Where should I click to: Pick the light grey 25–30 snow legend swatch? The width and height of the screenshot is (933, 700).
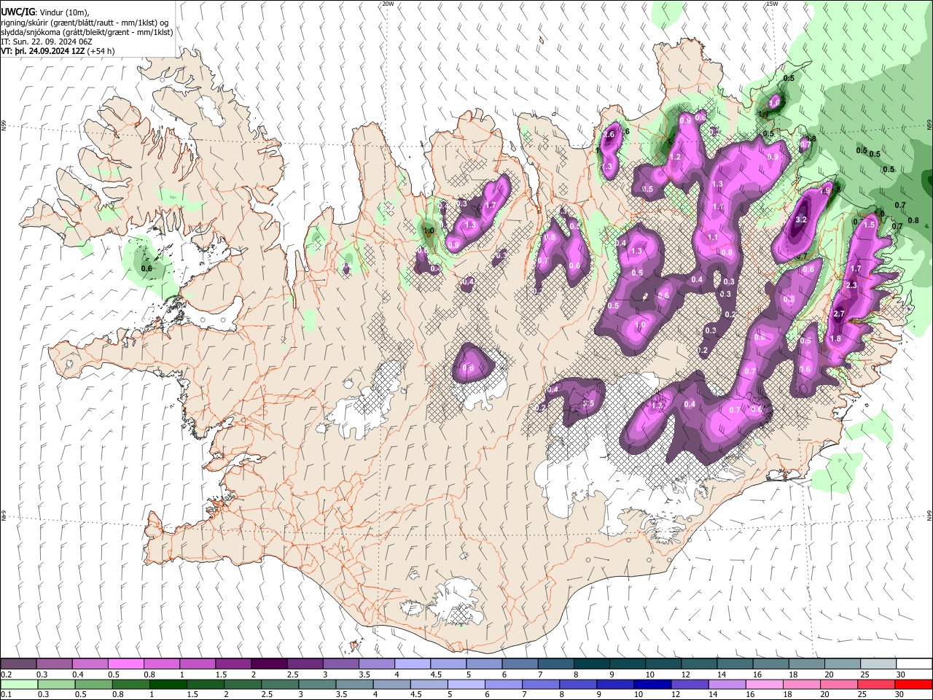(x=878, y=664)
